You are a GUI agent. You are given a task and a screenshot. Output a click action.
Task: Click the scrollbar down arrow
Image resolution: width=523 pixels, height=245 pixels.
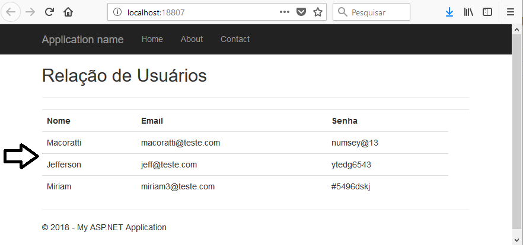click(x=517, y=239)
